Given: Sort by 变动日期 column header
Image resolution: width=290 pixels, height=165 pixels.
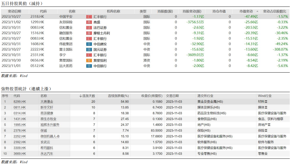Looking at the screenshot, I should point(14,11).
